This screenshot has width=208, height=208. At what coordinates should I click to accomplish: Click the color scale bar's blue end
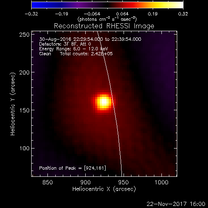pos(37,5)
